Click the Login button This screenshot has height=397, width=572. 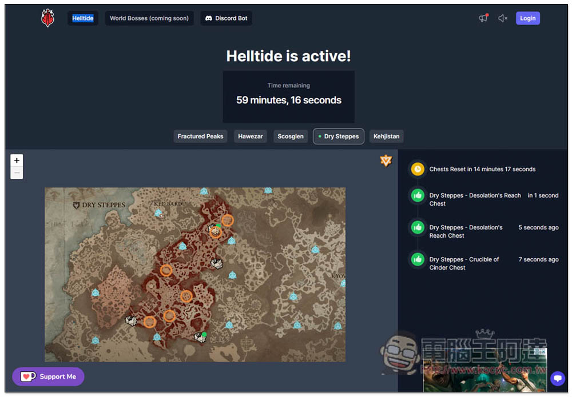(527, 18)
